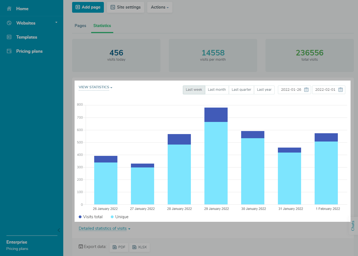The width and height of the screenshot is (358, 256).
Task: Select the Last month range
Action: (217, 90)
